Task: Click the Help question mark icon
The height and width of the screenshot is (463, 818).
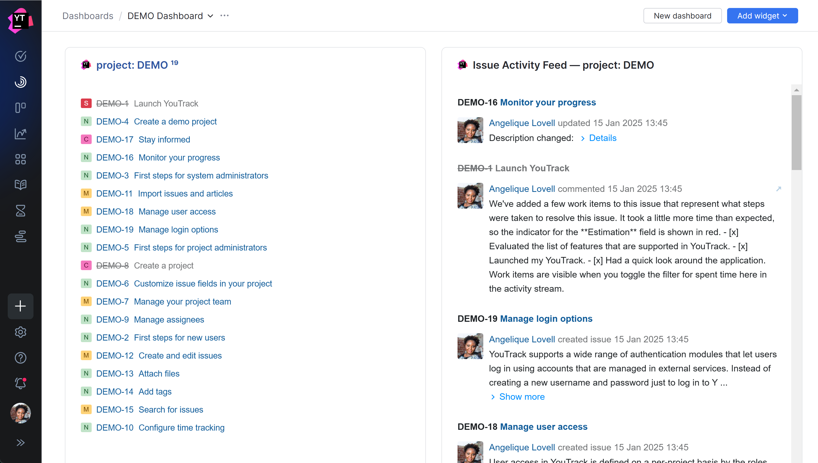Action: click(21, 358)
